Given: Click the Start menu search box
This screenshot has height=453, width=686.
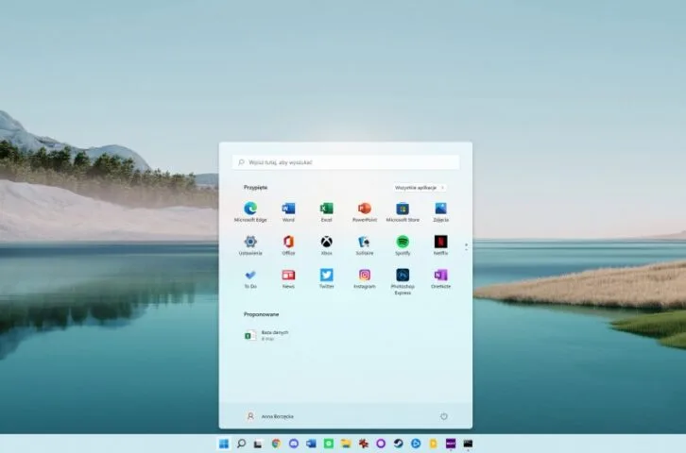Looking at the screenshot, I should tap(346, 162).
